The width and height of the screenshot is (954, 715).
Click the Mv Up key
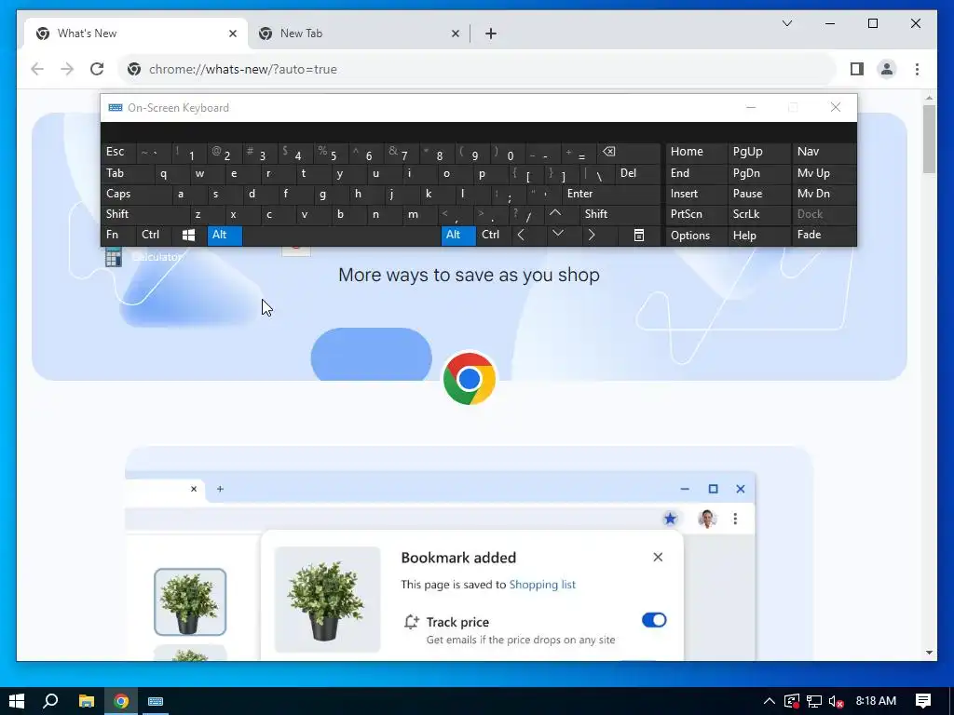pos(824,173)
